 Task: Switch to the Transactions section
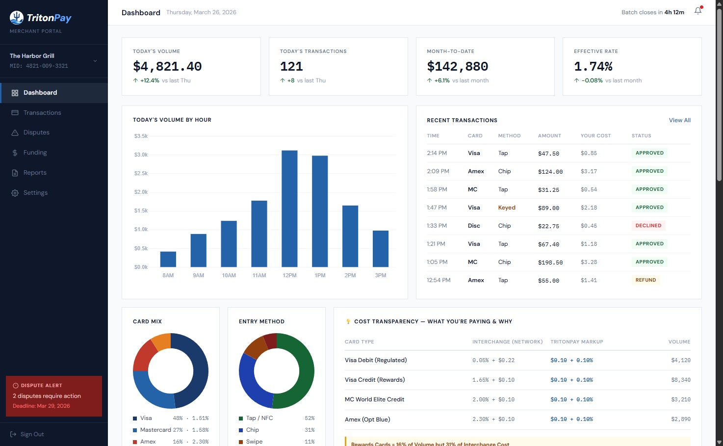click(x=42, y=112)
